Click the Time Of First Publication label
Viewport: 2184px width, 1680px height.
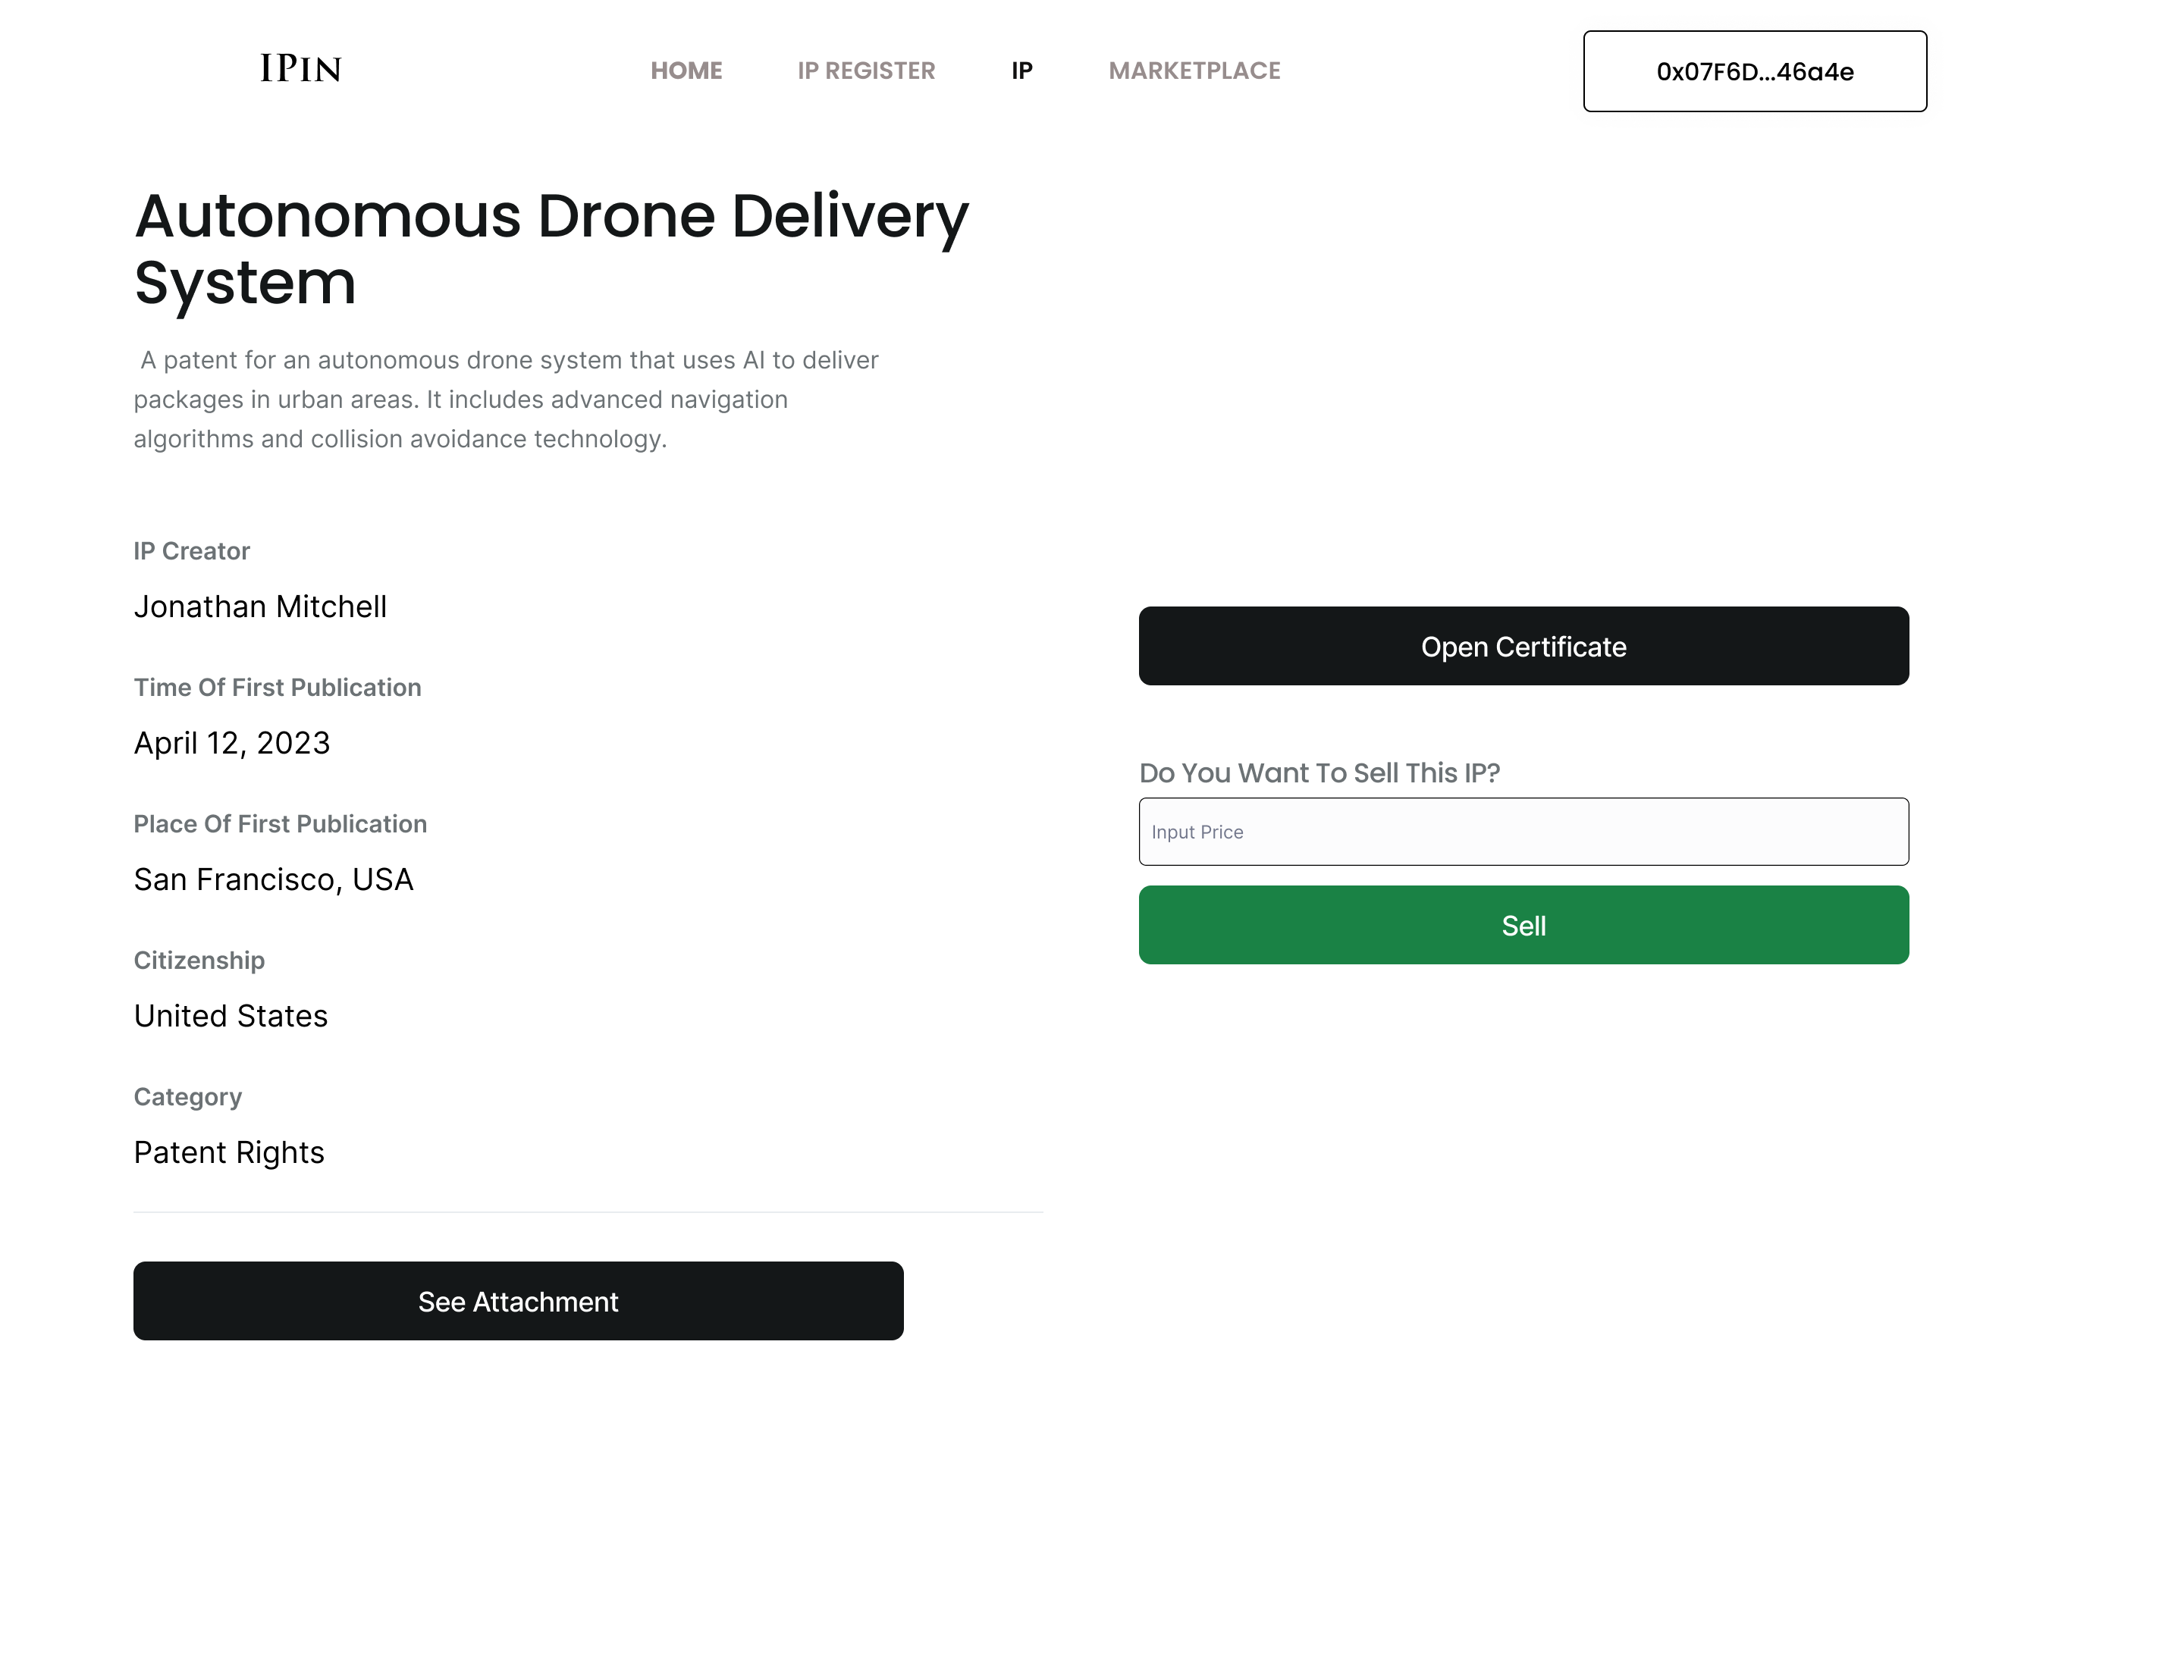coord(278,688)
